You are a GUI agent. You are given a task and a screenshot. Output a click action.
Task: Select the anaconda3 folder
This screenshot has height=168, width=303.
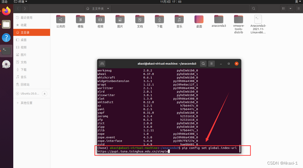point(219,21)
